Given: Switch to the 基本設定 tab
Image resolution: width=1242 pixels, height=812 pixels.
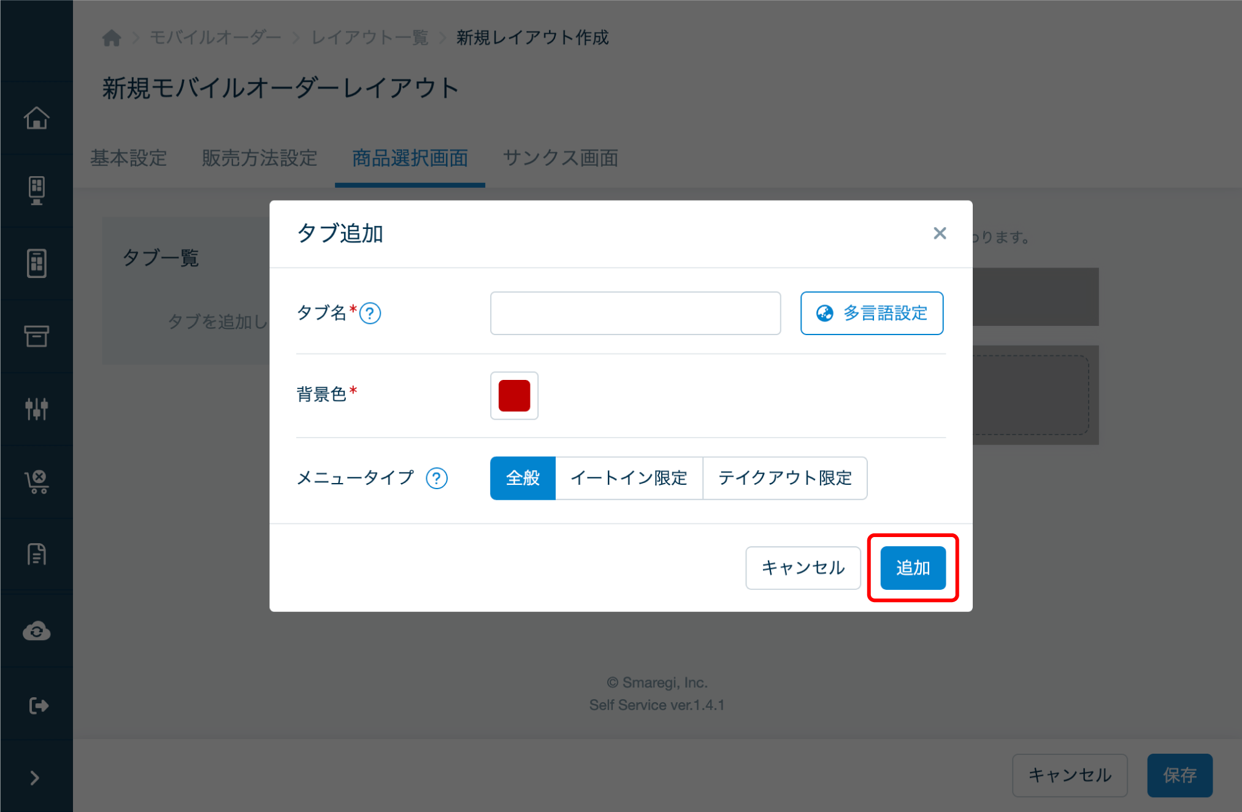Looking at the screenshot, I should click(128, 159).
